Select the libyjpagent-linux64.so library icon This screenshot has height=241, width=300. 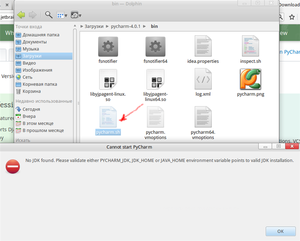(155, 79)
